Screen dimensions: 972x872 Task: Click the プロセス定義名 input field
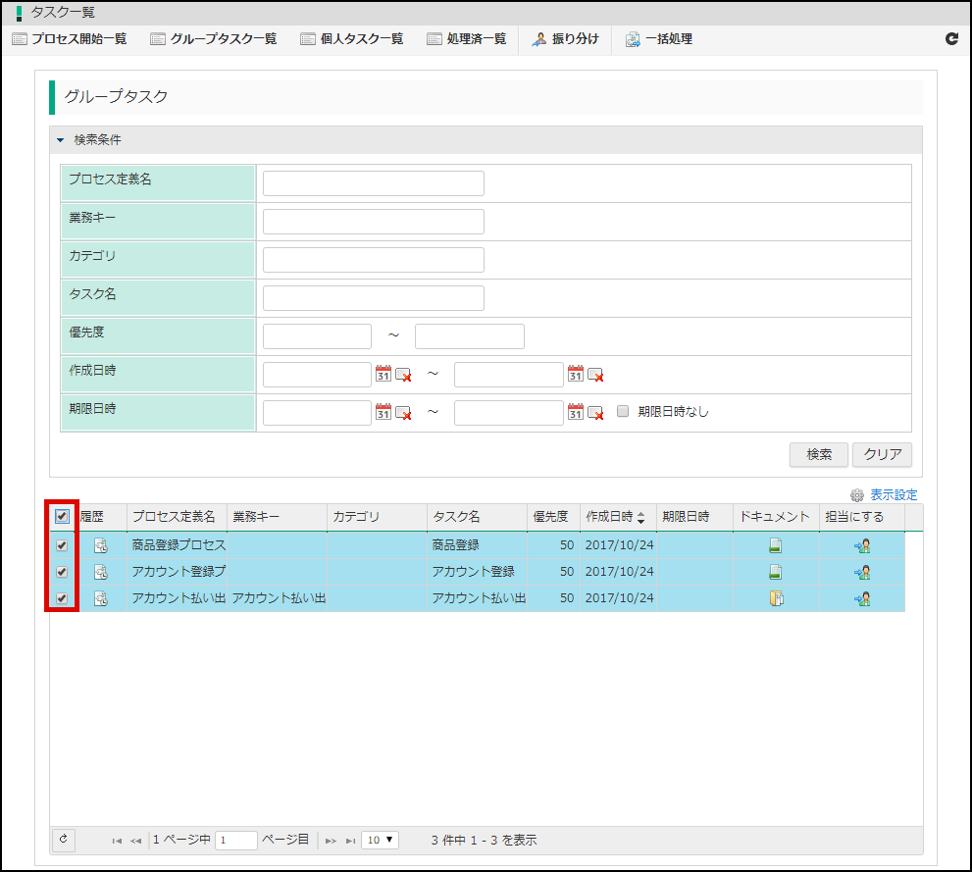[374, 183]
